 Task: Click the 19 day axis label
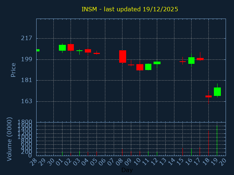point(215,162)
